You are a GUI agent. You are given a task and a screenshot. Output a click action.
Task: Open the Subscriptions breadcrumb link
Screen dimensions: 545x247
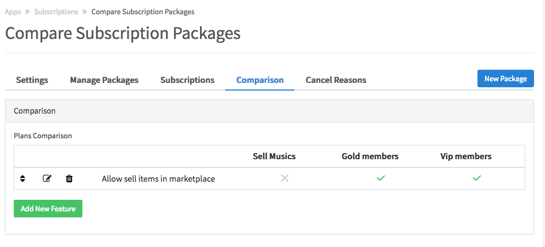56,12
